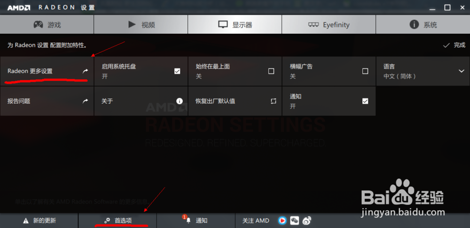This screenshot has width=470, height=228.
Task: Click the play triangle icon on 视频 tab
Action: [x=132, y=24]
